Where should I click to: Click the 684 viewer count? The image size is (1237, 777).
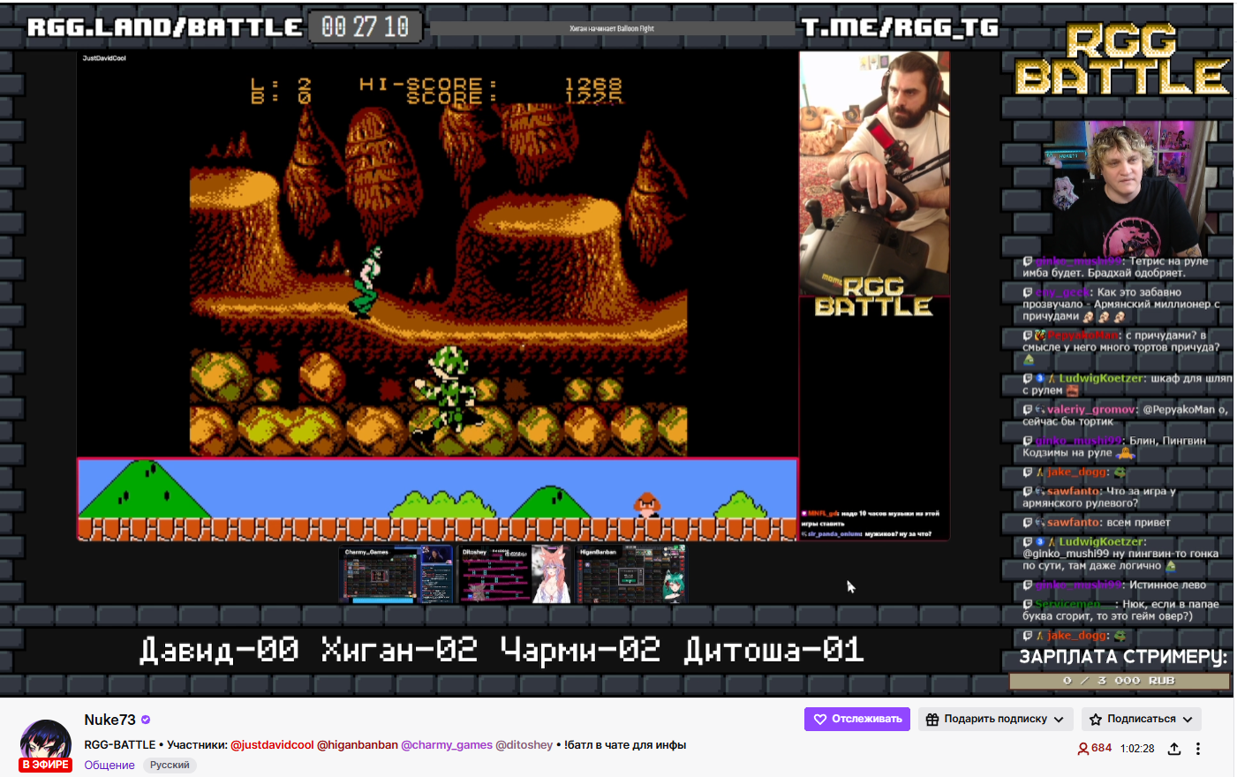tap(1095, 748)
